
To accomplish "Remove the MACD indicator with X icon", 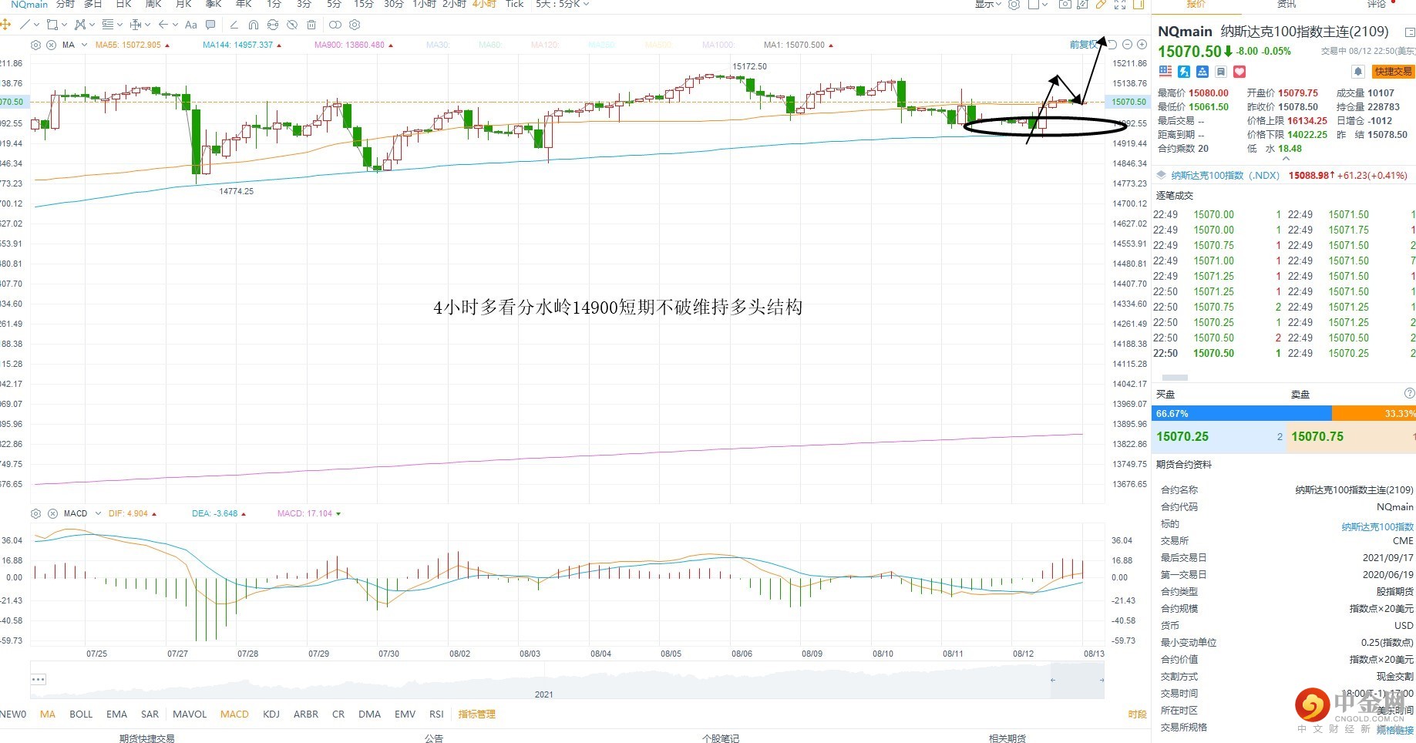I will click(x=53, y=513).
